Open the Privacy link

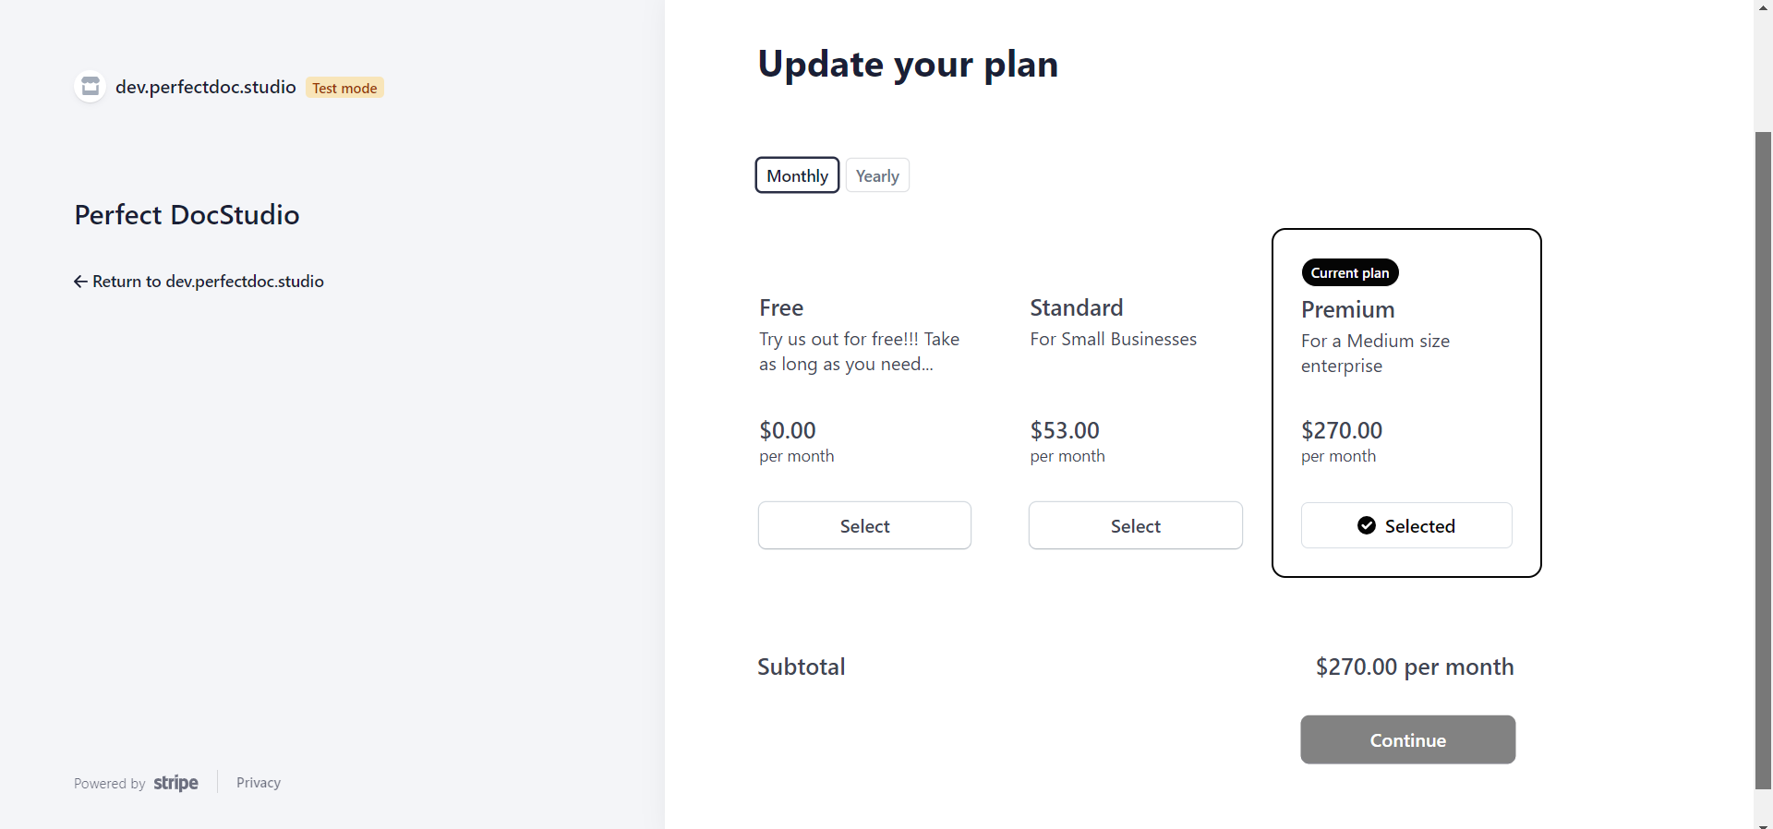point(259,783)
